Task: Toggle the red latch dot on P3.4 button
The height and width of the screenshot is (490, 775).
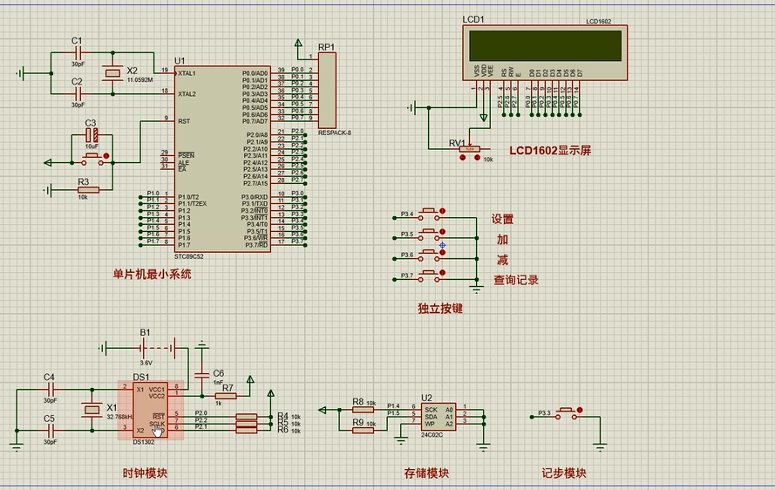Action: pos(442,211)
